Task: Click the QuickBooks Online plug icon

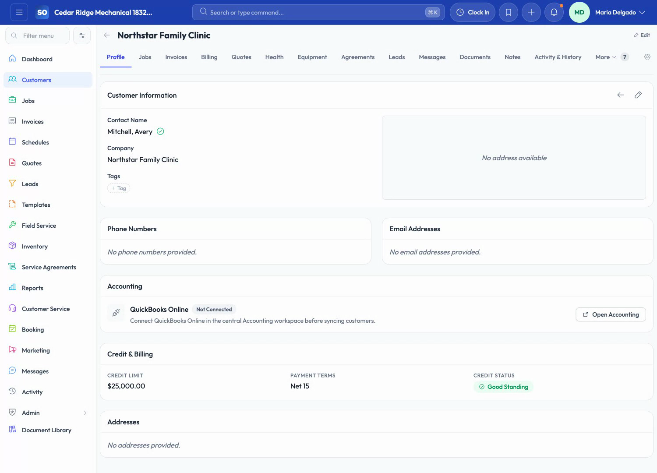Action: pos(116,313)
